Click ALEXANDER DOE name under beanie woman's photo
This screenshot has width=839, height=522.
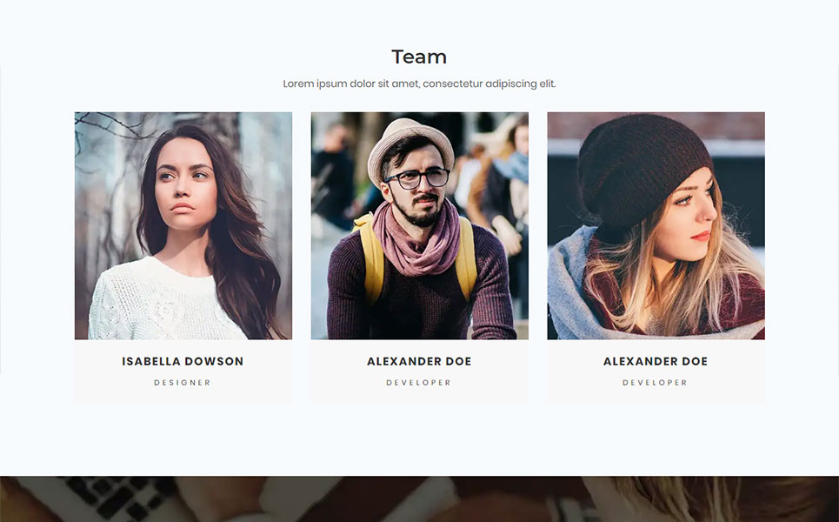pyautogui.click(x=656, y=361)
